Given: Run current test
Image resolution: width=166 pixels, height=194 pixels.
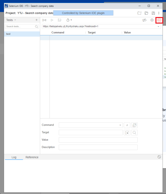Looking at the screenshot, I should pos(52,20).
